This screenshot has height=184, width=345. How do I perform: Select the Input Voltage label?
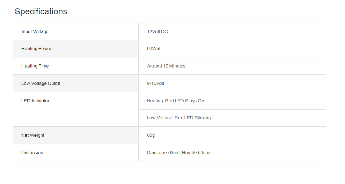pos(35,32)
